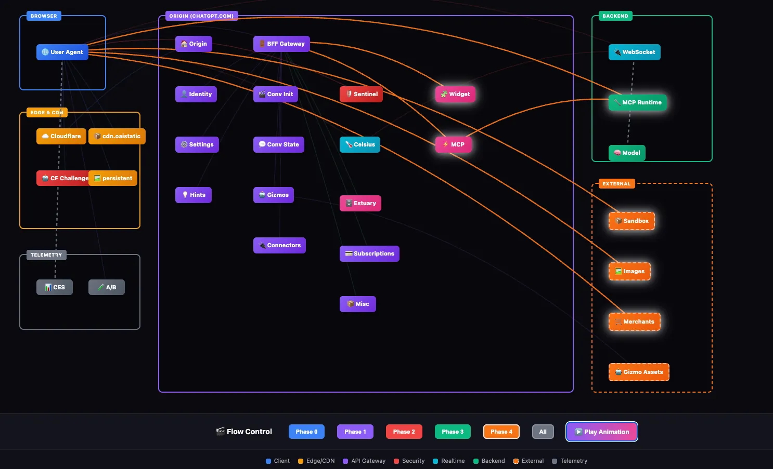Select the Model backend node

tap(627, 153)
